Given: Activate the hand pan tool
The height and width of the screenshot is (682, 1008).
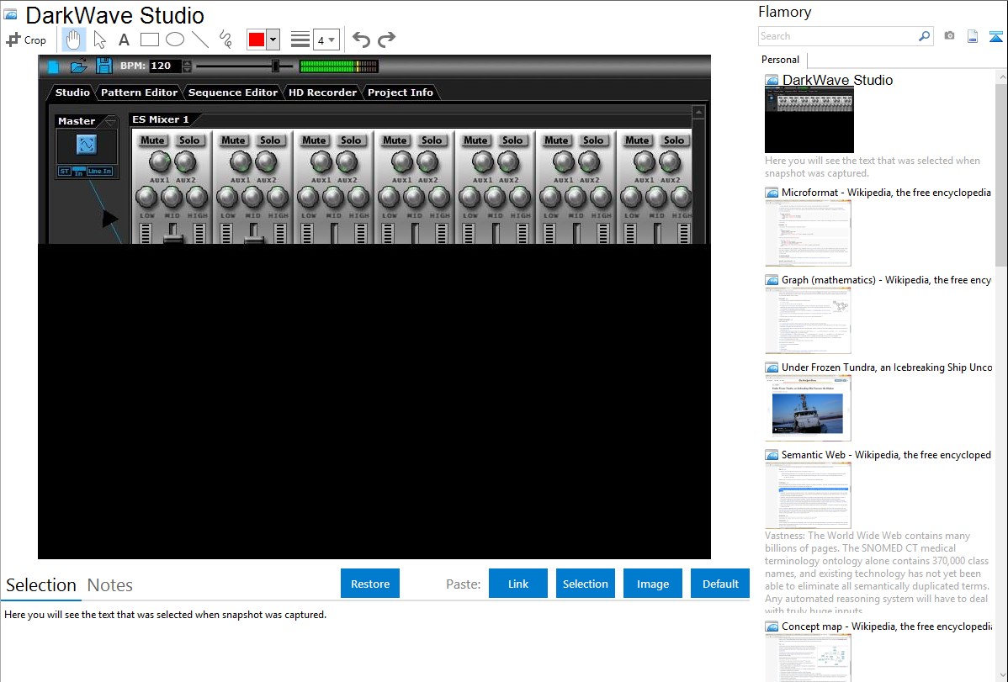Looking at the screenshot, I should click(x=74, y=40).
